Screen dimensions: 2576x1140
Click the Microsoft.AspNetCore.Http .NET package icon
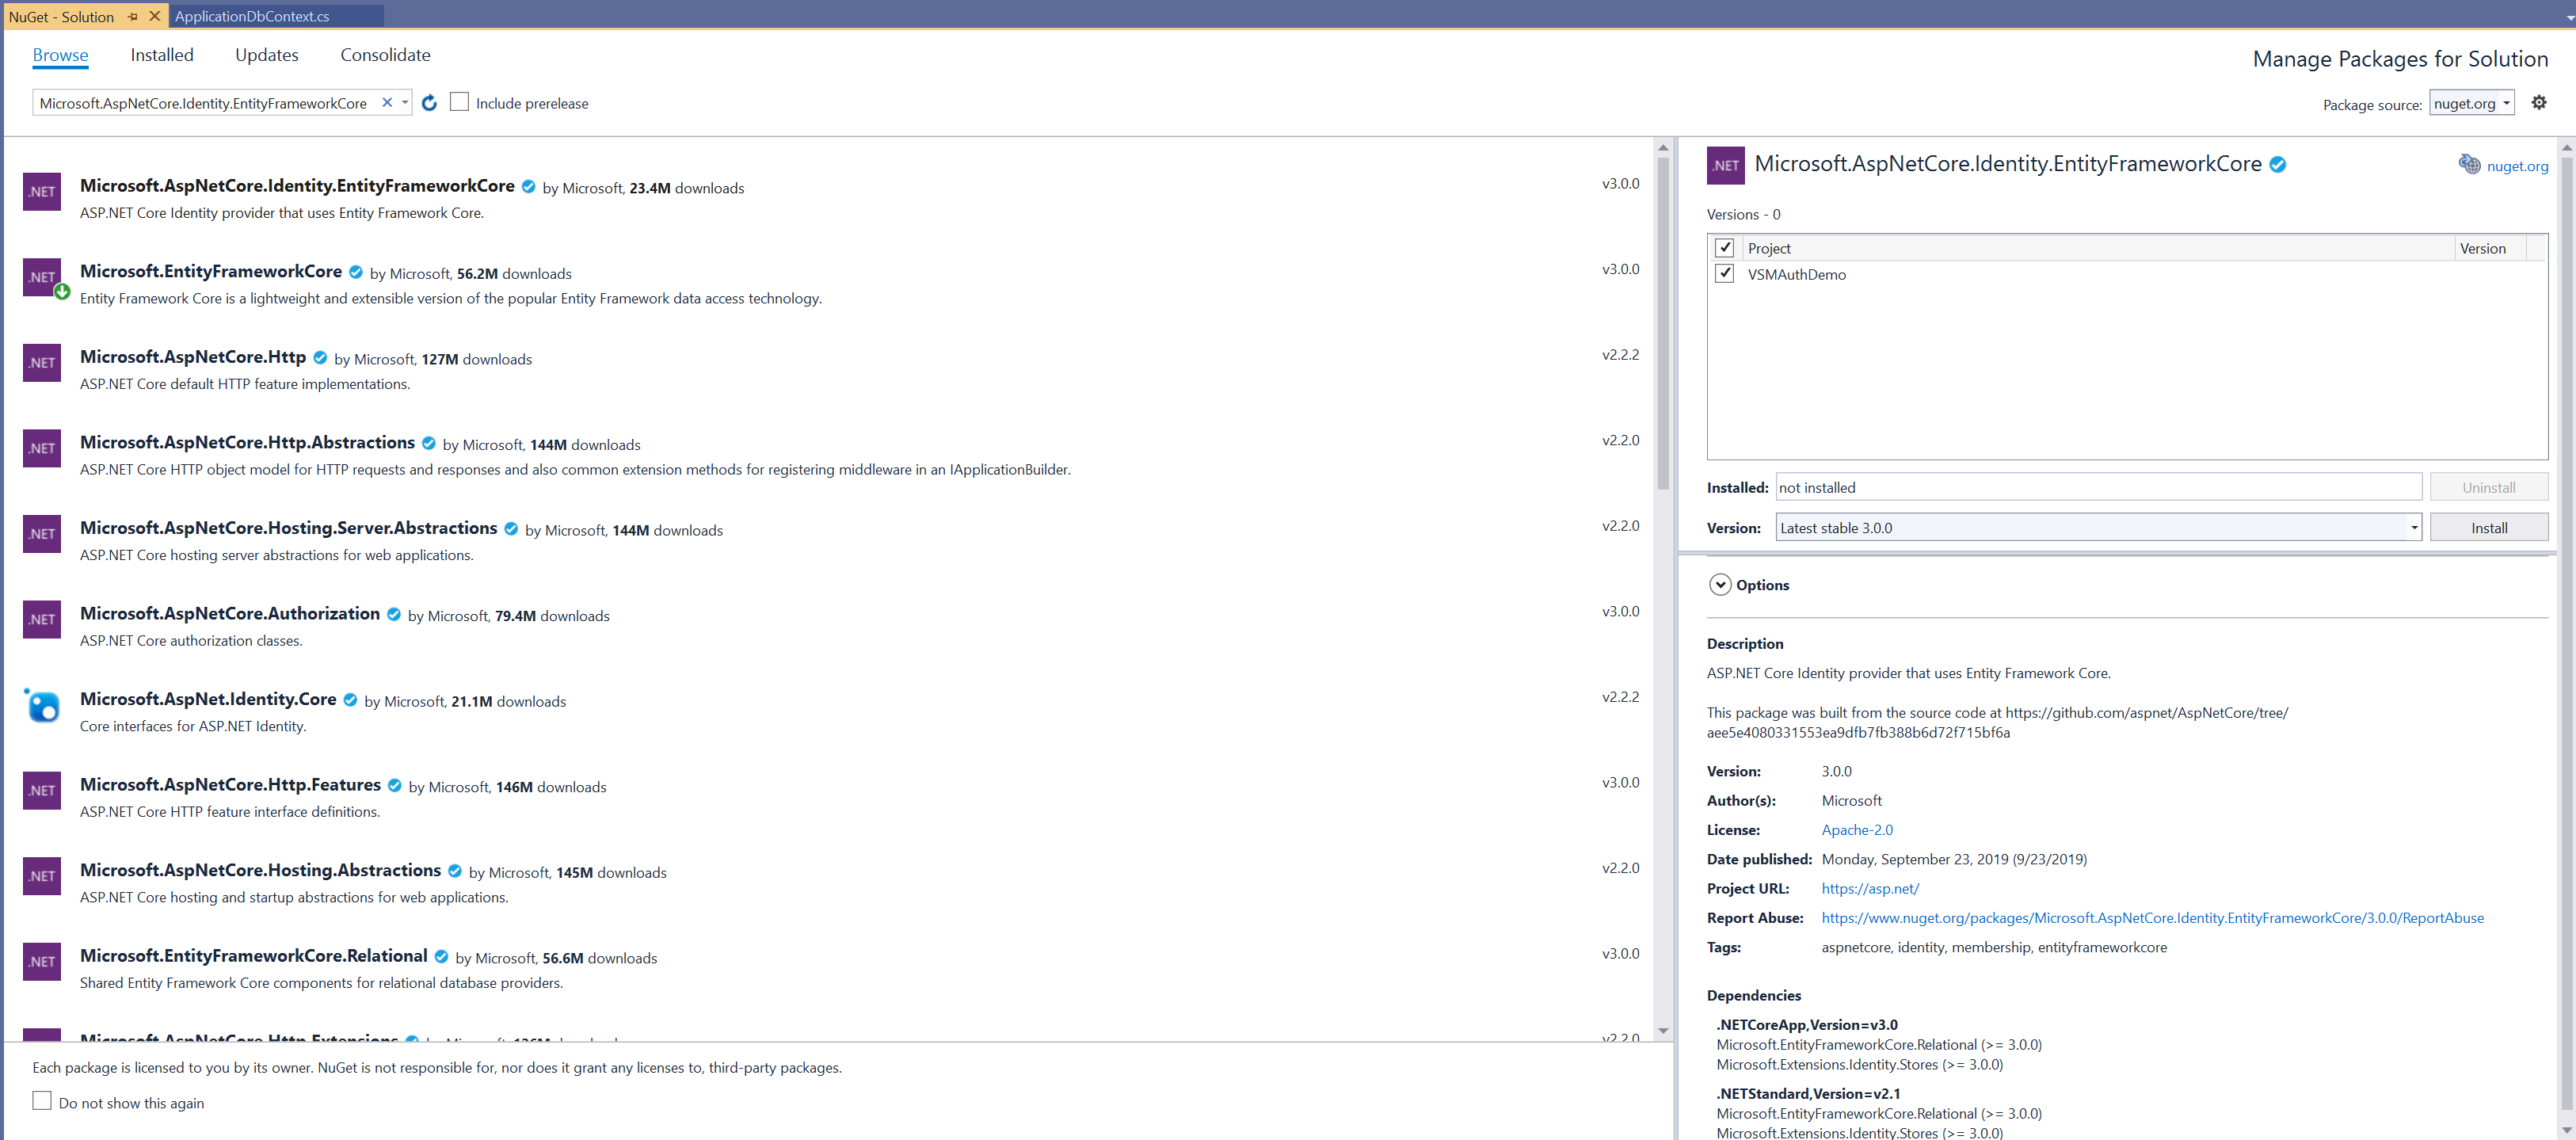tap(42, 363)
